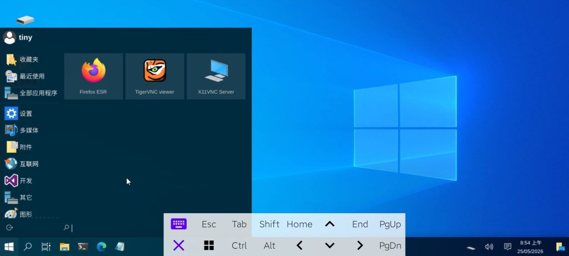Launch Firefox ESR from the start menu
Screen dimensions: 569x256
point(93,76)
